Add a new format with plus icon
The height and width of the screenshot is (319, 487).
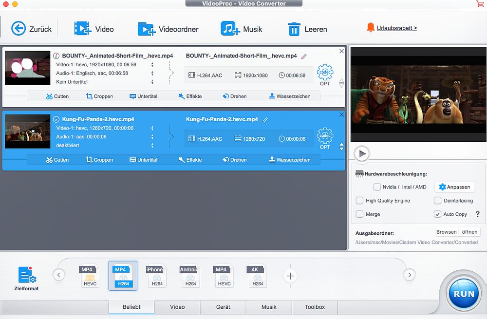(x=290, y=276)
